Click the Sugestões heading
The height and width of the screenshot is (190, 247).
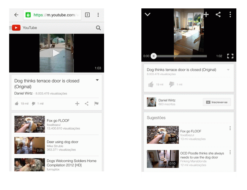pyautogui.click(x=156, y=118)
